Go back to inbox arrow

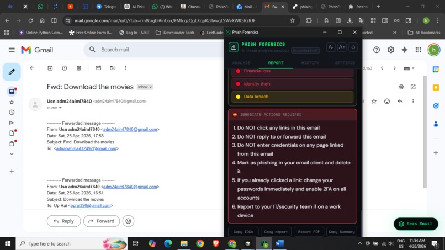[x=32, y=68]
